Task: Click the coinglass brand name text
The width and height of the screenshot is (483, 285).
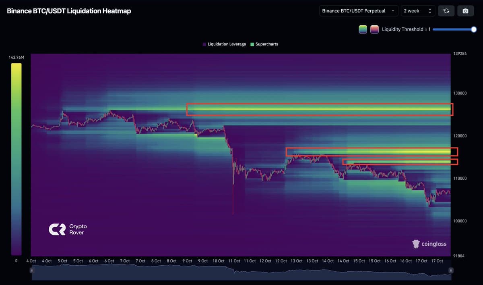Action: click(x=434, y=244)
